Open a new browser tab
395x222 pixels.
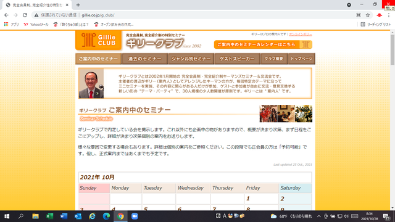[78, 5]
